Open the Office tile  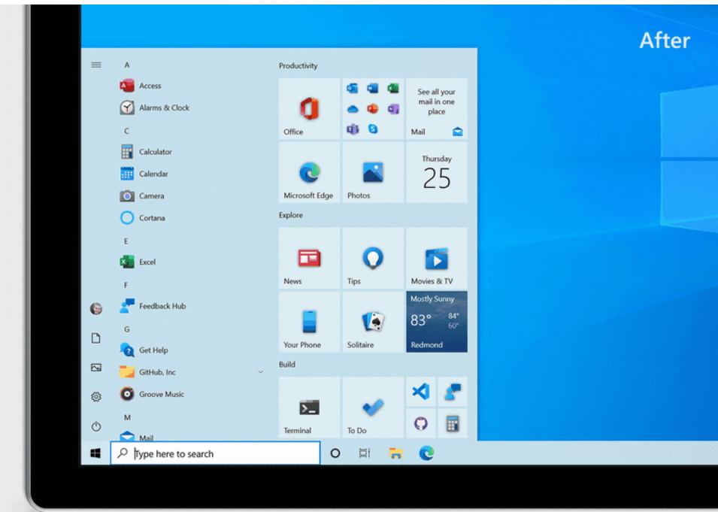click(309, 109)
